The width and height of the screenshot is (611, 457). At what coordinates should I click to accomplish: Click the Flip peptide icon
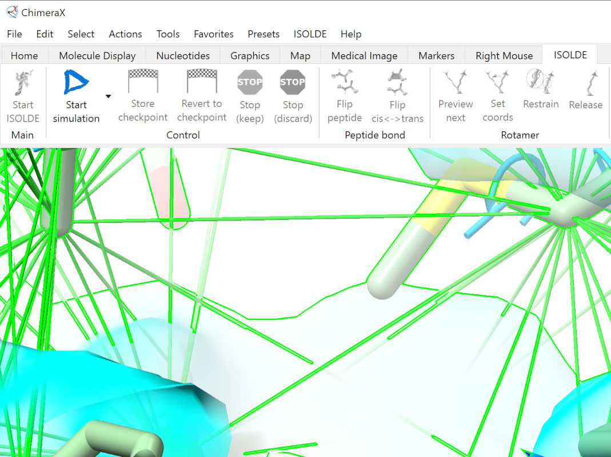point(345,82)
